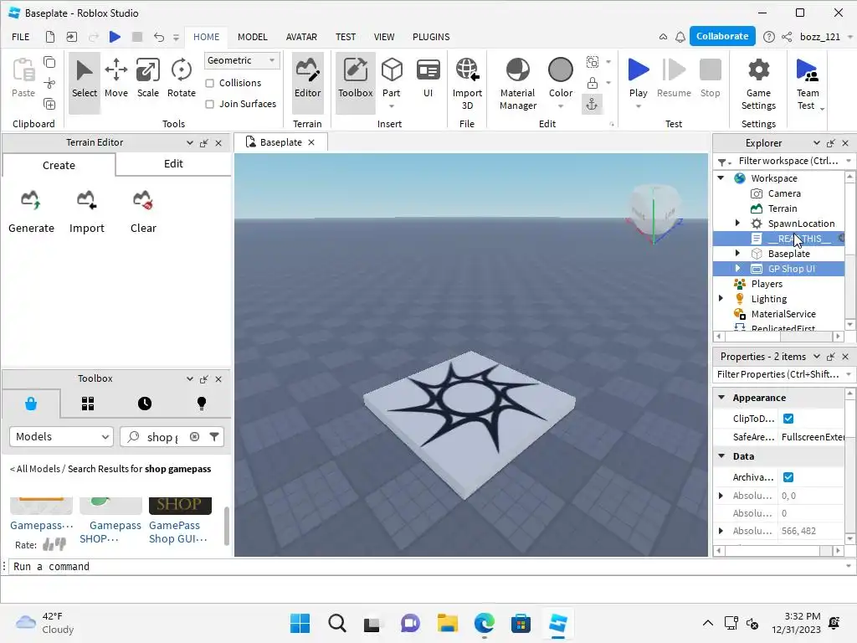Open Toolbox Inventory grid tab
The image size is (857, 643).
87,404
